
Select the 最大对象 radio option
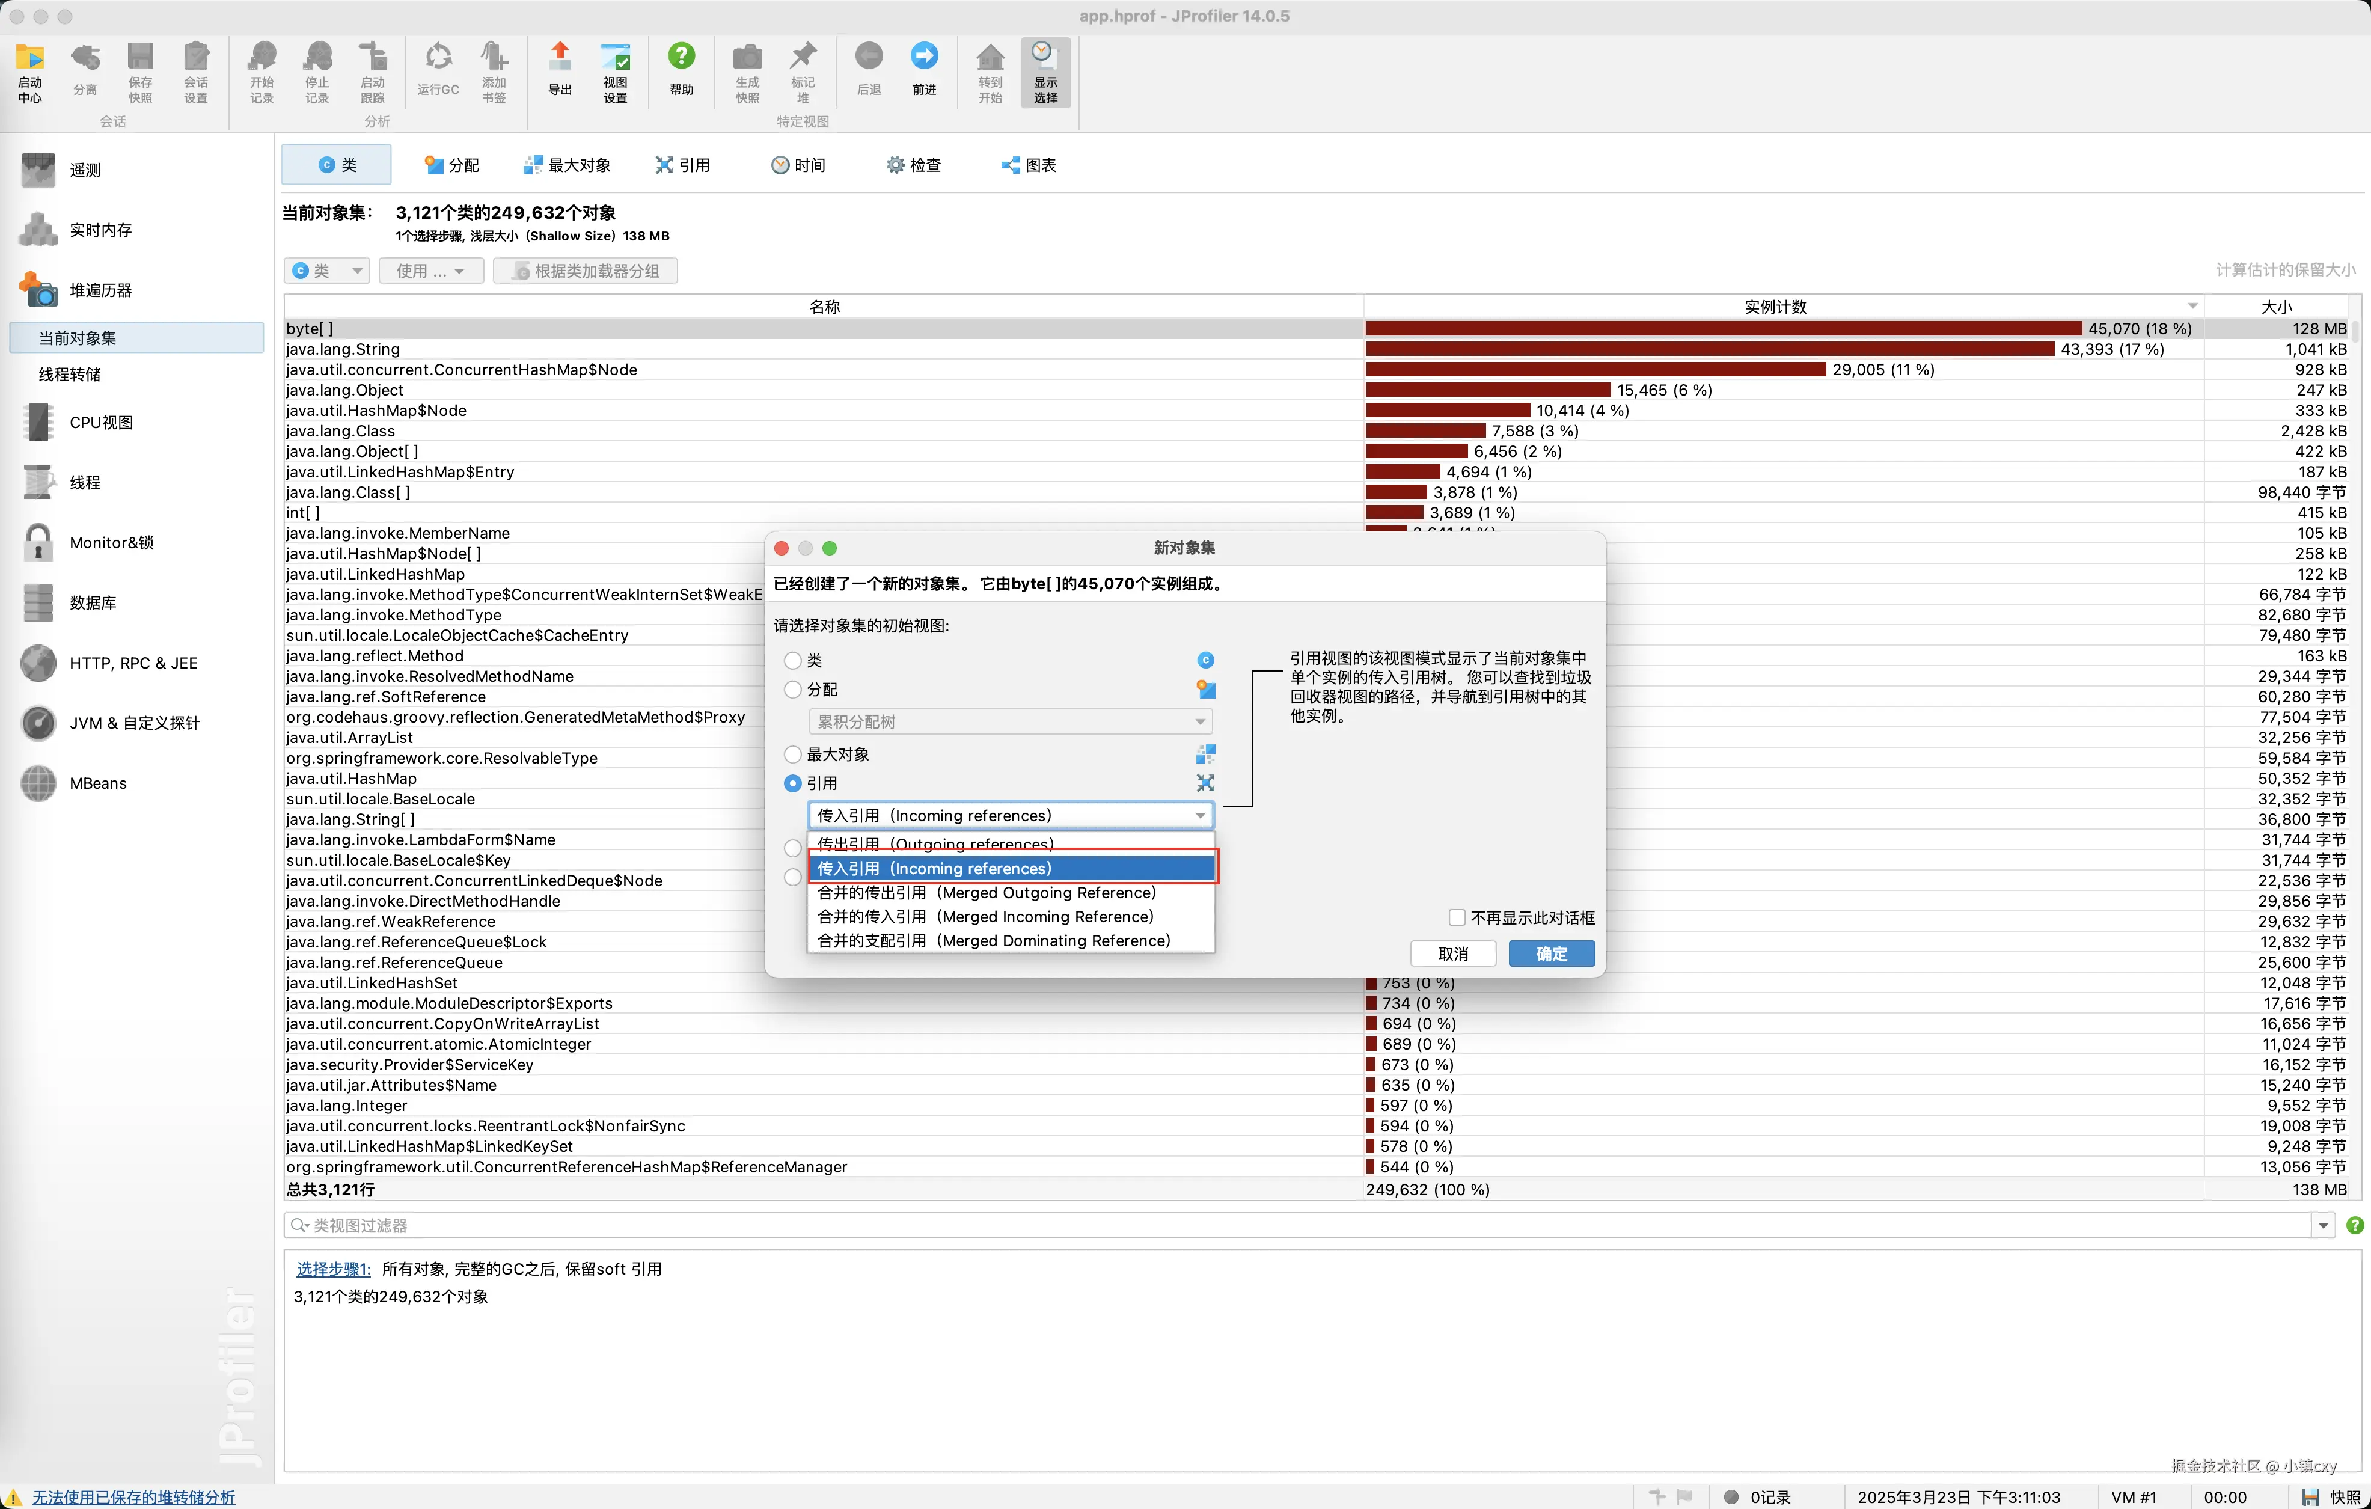point(792,754)
